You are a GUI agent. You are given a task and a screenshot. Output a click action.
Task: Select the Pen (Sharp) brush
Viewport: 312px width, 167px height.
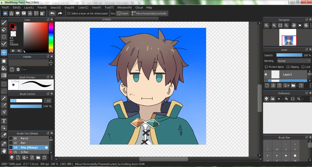coord(28,147)
